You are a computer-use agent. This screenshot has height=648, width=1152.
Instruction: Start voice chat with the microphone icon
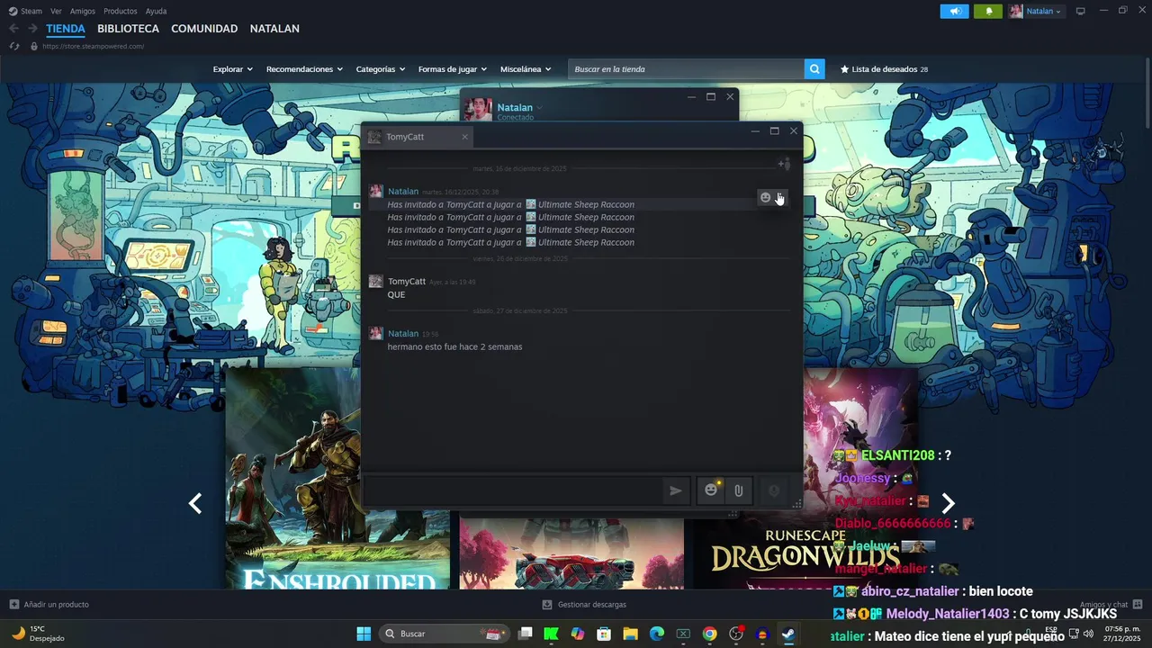coord(773,490)
